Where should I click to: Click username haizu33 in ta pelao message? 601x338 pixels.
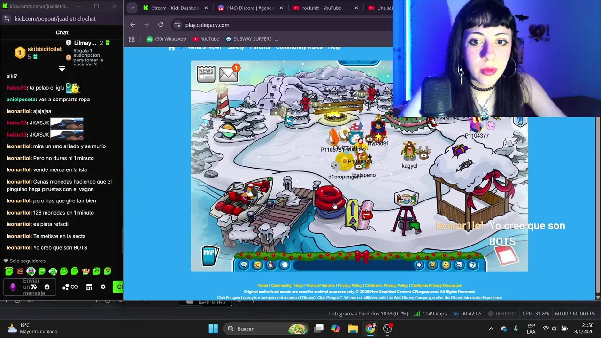pyautogui.click(x=17, y=88)
